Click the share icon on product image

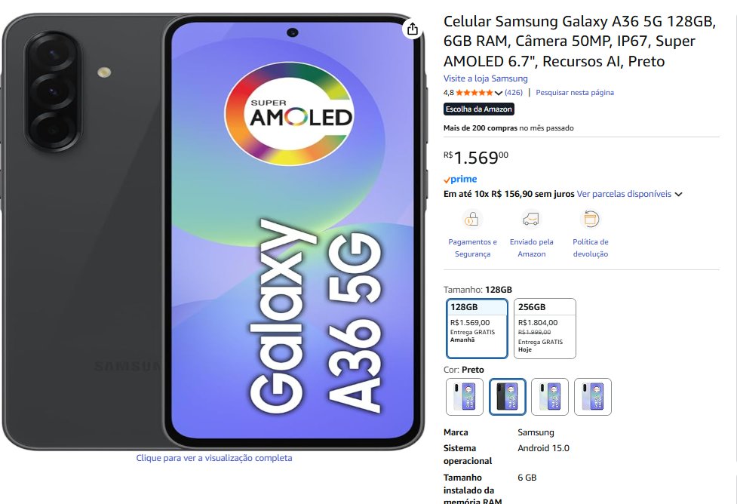click(412, 29)
